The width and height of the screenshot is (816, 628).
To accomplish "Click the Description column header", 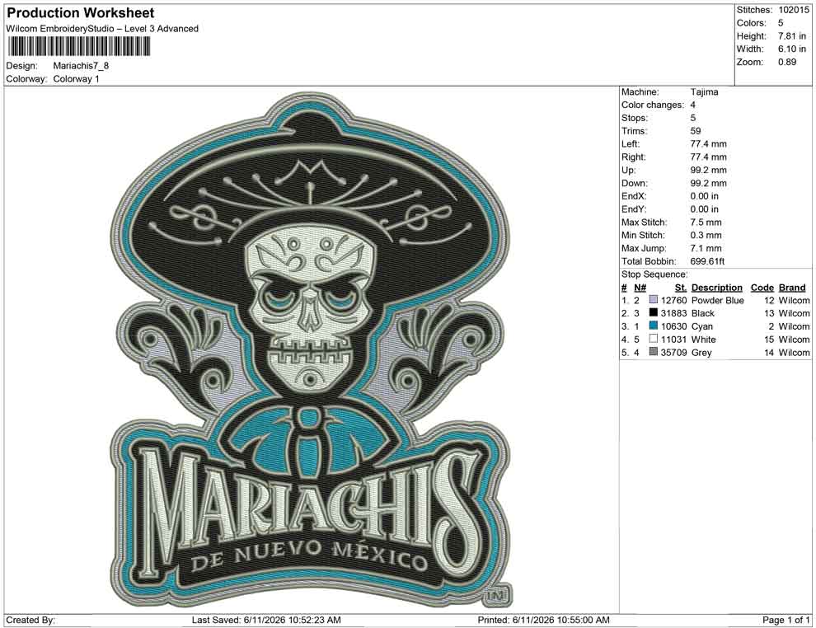I will pos(716,287).
